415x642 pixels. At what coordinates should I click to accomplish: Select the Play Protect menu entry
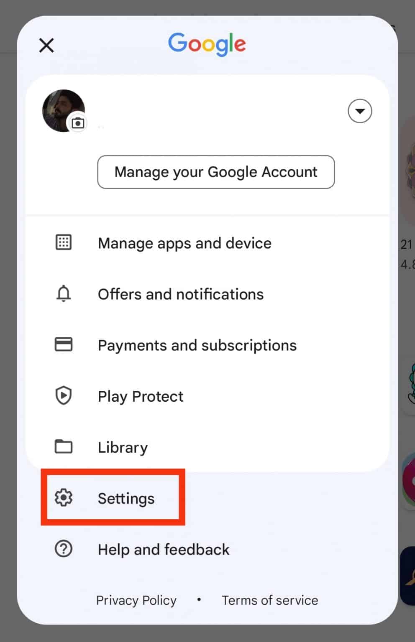[140, 396]
